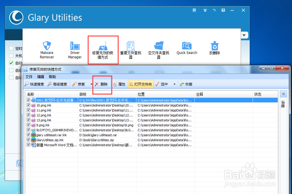The image size is (292, 194).
Task: Open 帮助 menu
Action: click(52, 77)
